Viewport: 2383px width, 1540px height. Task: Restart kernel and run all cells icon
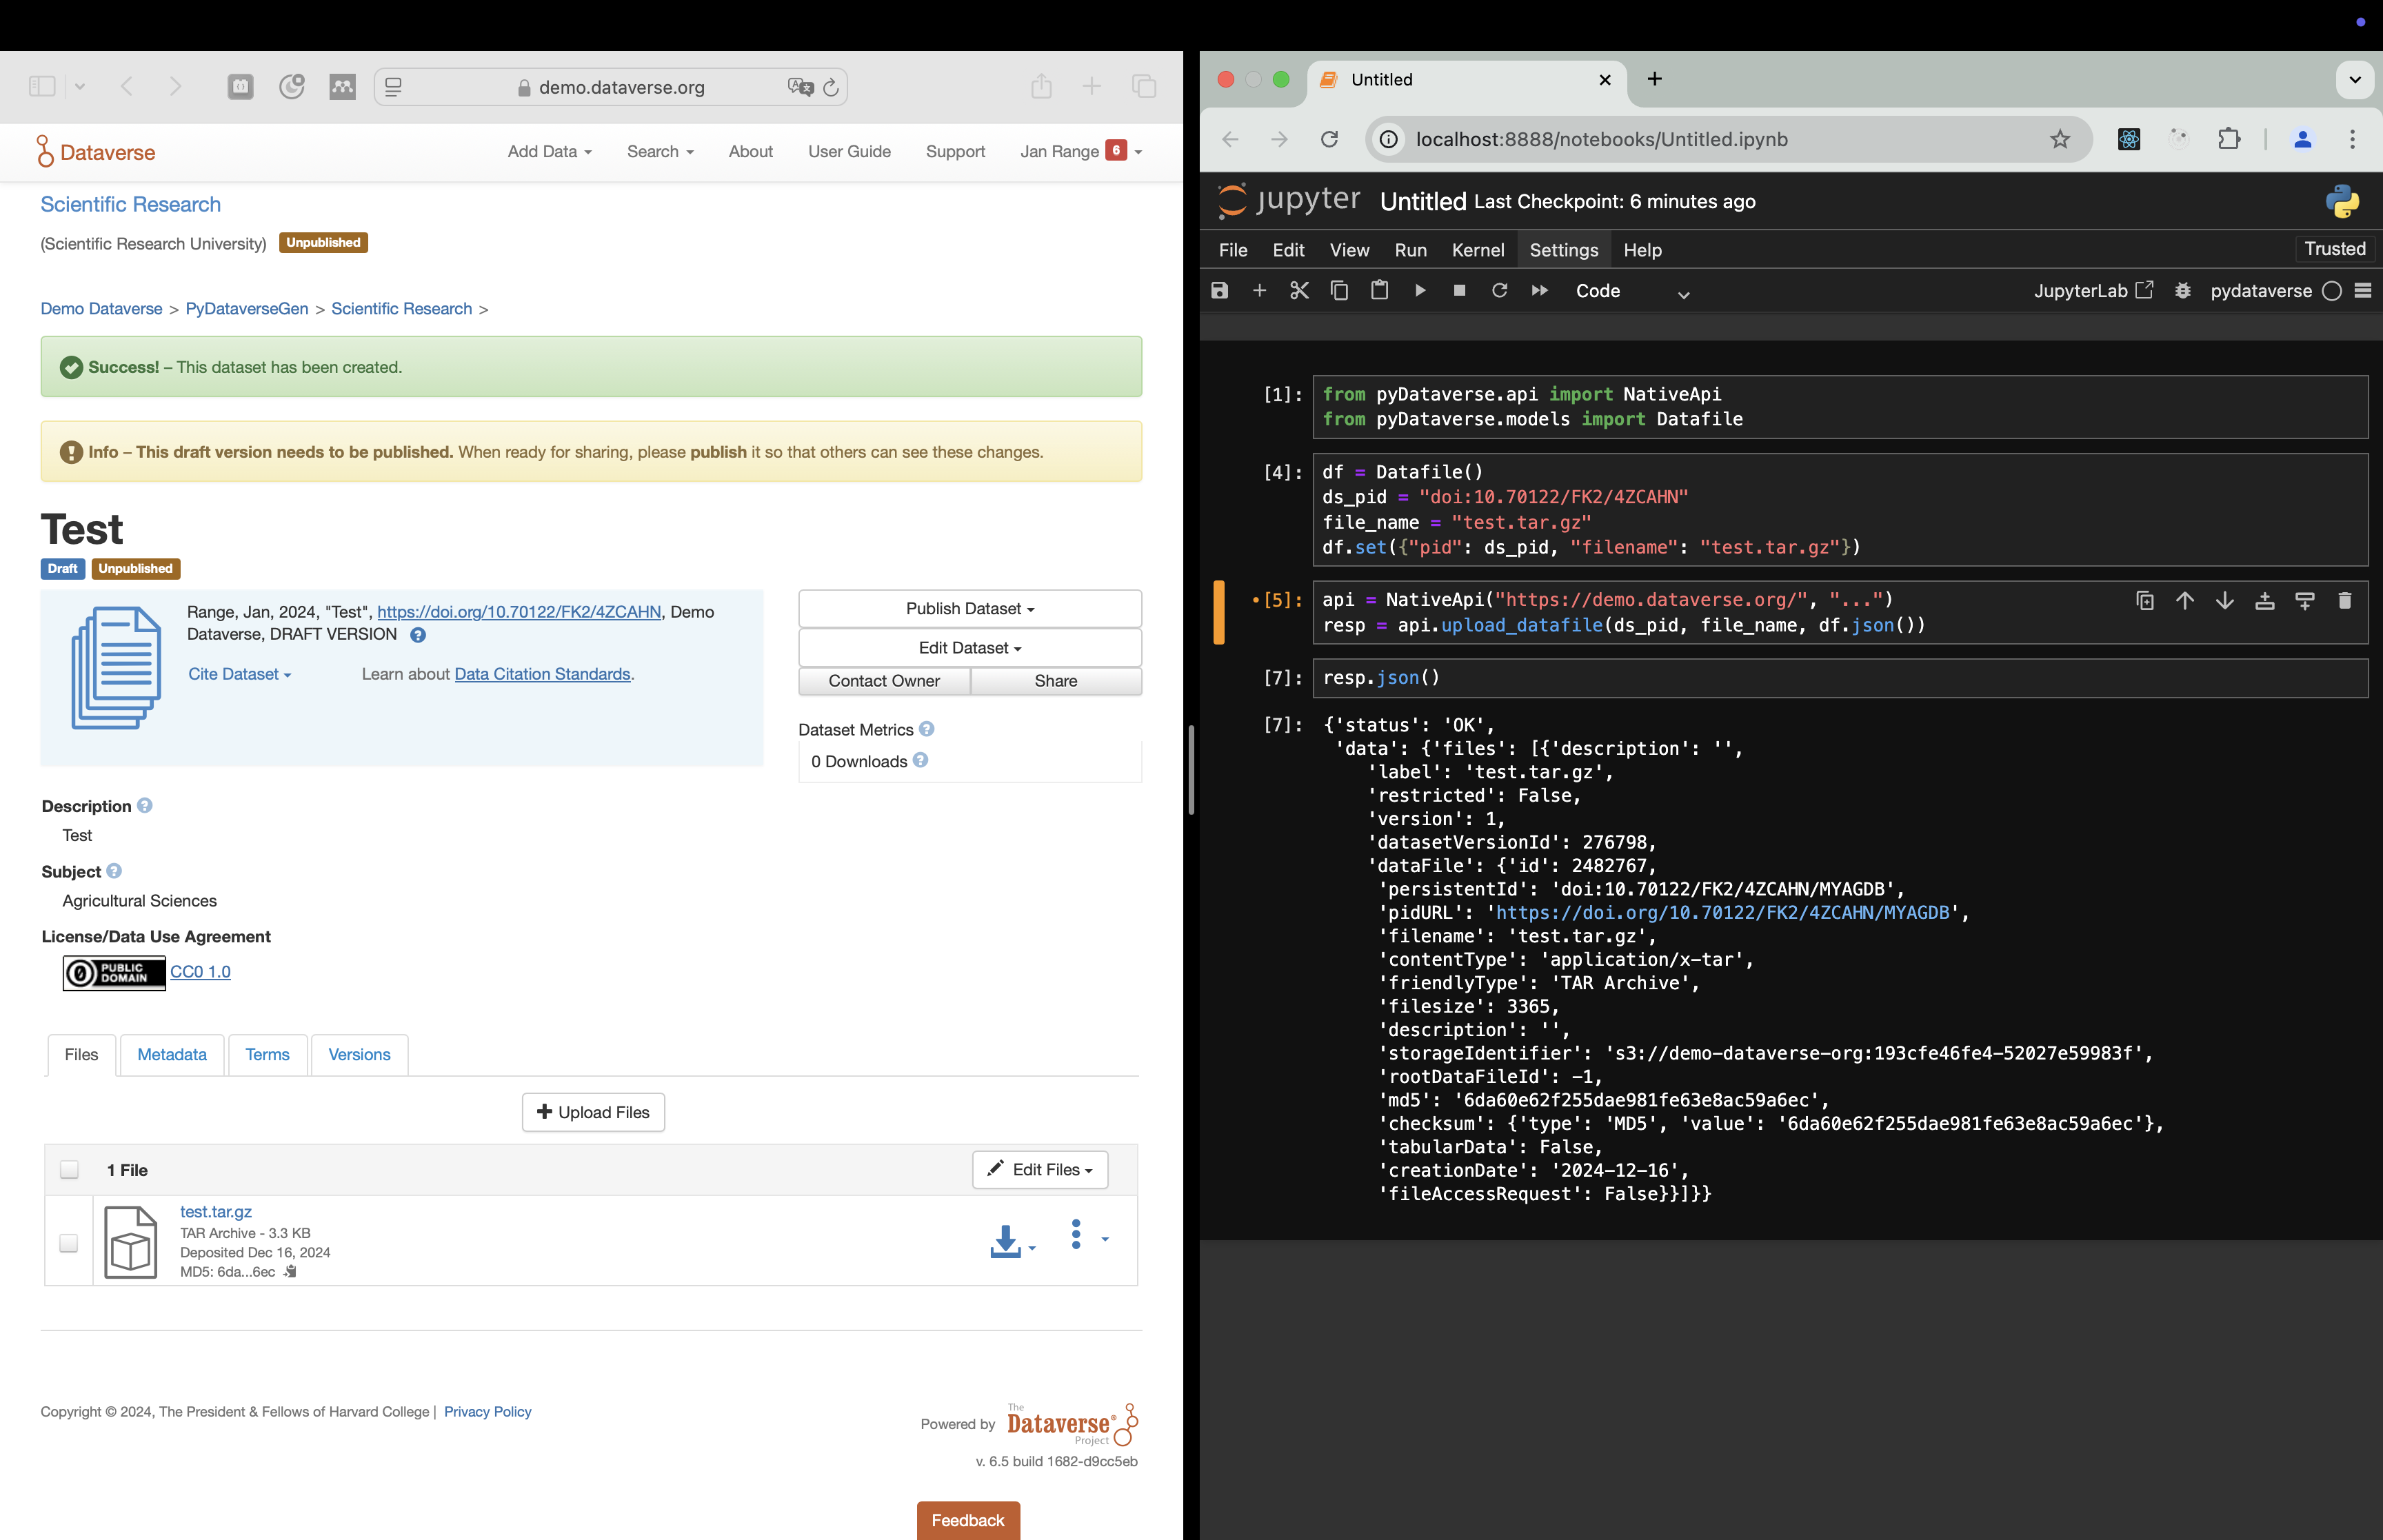coord(1539,291)
